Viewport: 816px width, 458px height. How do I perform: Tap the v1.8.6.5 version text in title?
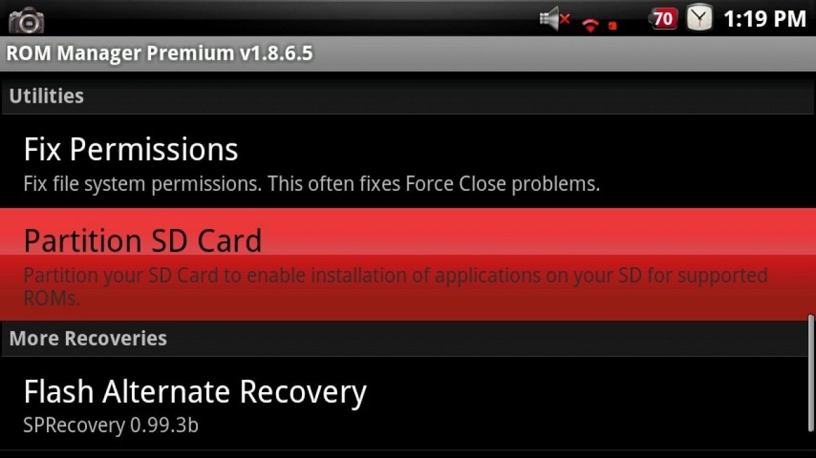pyautogui.click(x=275, y=54)
